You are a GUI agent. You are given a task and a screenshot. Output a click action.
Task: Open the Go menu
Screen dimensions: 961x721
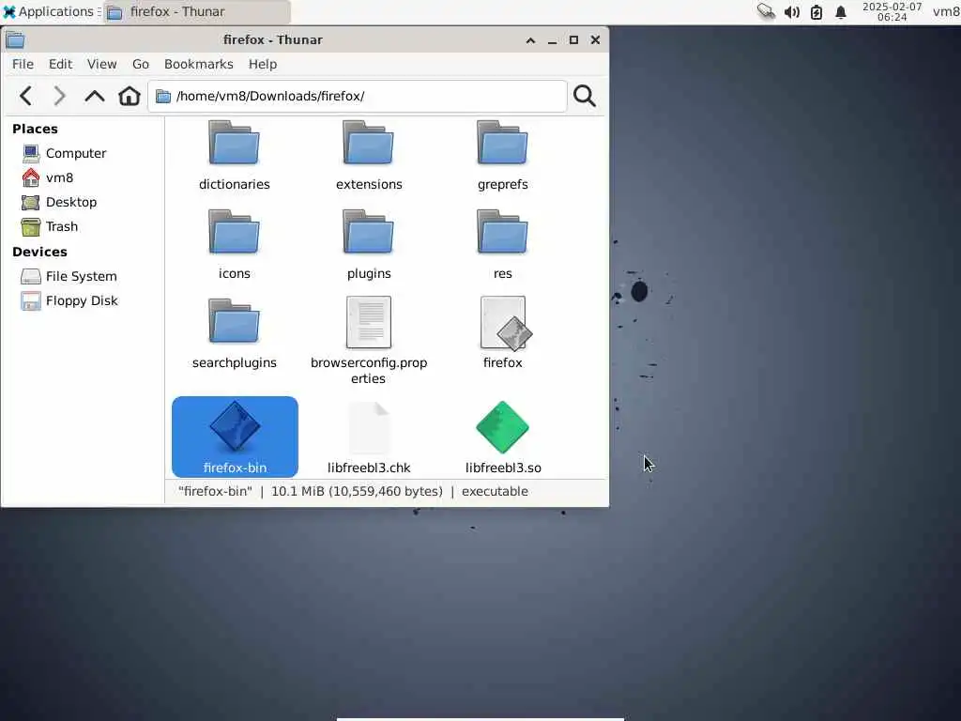[141, 65]
